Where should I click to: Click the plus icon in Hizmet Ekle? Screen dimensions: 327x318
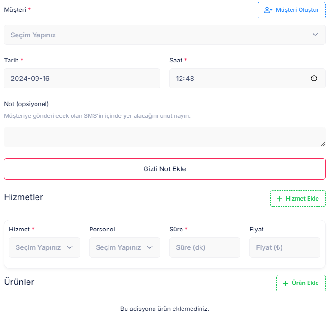click(279, 199)
